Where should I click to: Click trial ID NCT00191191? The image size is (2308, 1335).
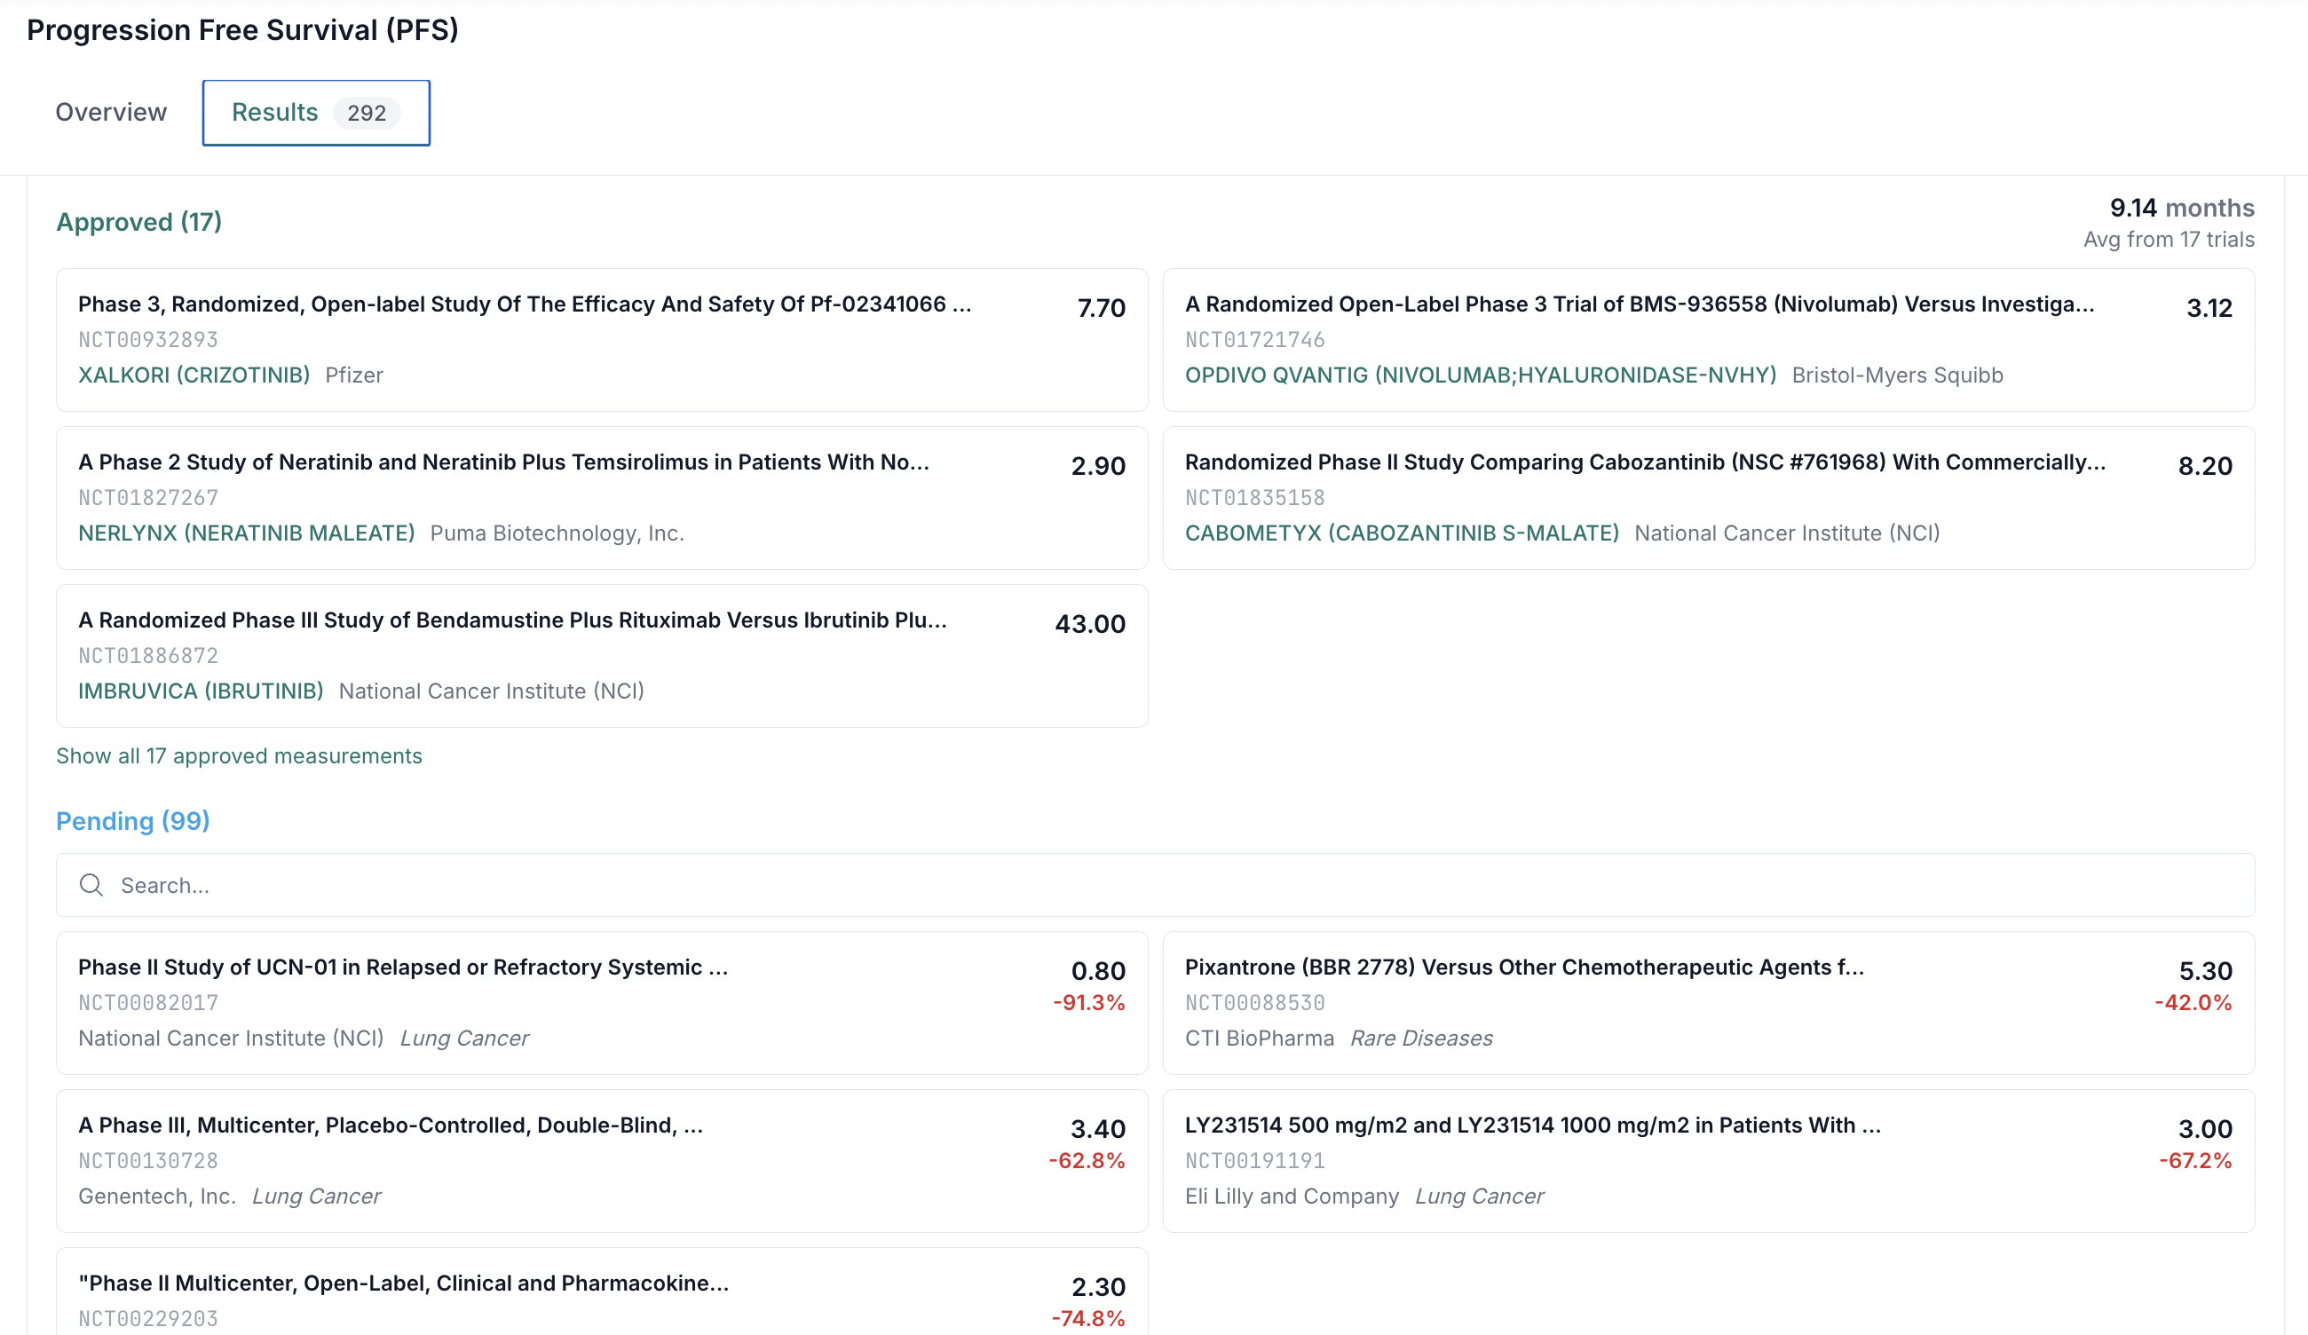click(1254, 1160)
